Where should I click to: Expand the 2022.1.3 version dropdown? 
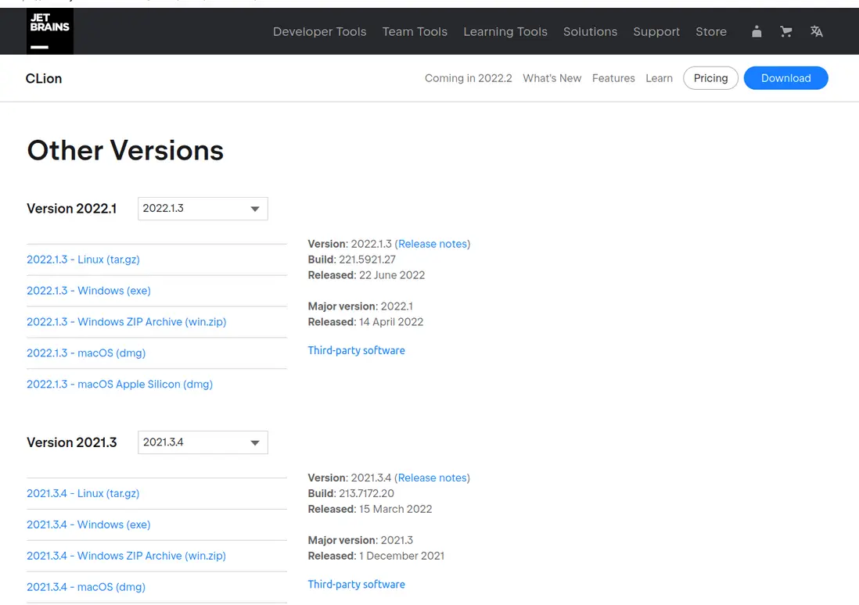point(203,209)
